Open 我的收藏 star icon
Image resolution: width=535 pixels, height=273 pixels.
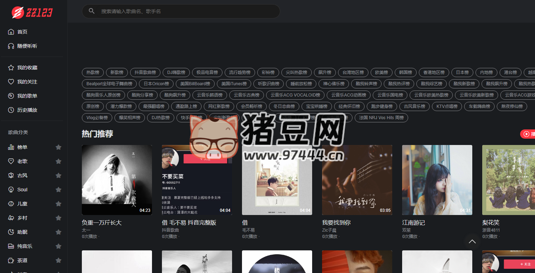click(11, 68)
